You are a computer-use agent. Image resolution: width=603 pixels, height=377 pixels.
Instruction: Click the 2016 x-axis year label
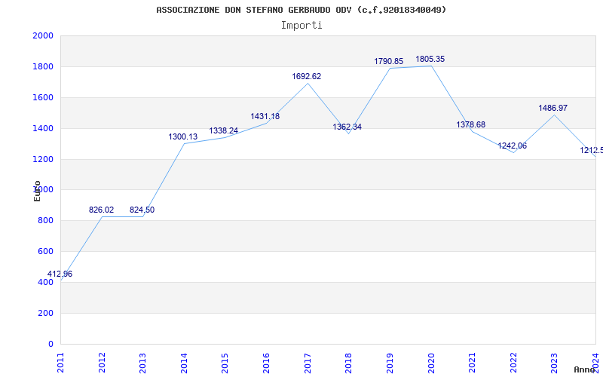click(266, 363)
